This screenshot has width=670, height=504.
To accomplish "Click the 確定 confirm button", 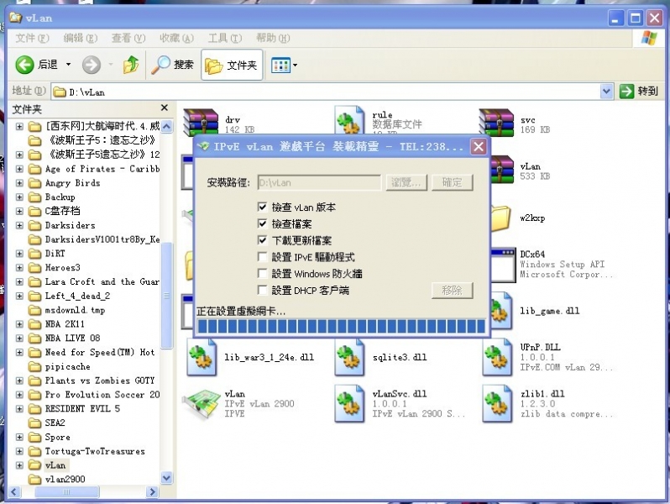I will click(x=452, y=182).
